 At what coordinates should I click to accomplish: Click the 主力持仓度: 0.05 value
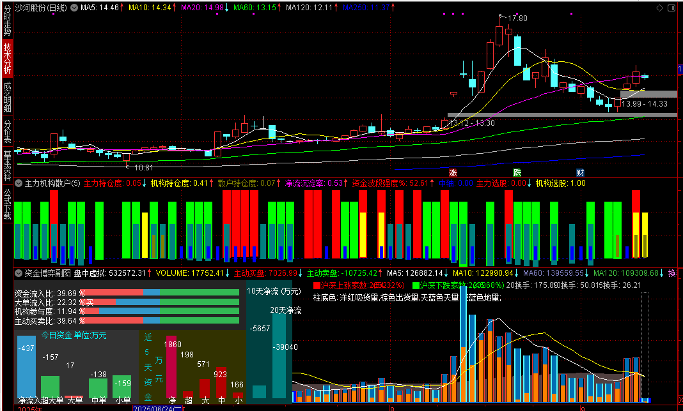(x=113, y=183)
